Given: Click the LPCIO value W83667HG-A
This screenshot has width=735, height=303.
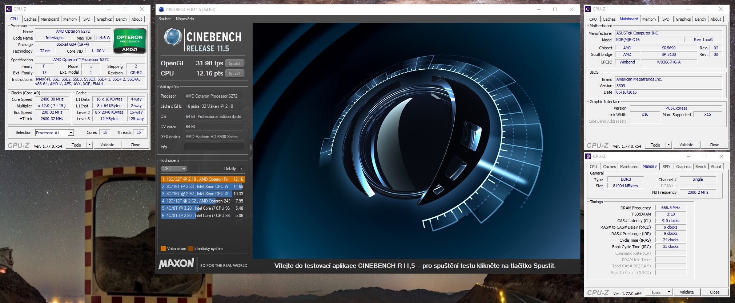Looking at the screenshot, I should 668,62.
